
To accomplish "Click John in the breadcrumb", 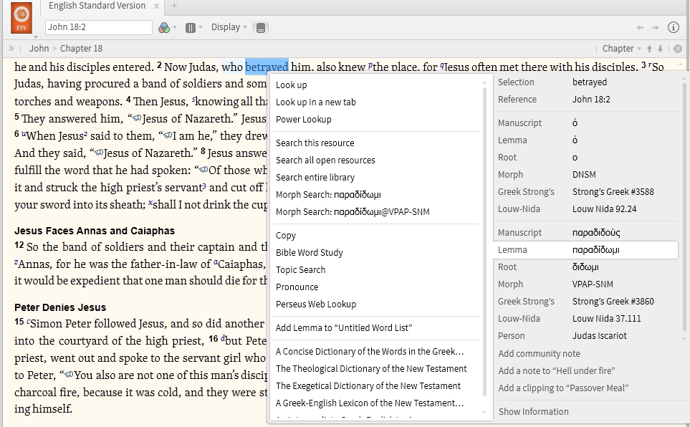I will tap(39, 49).
